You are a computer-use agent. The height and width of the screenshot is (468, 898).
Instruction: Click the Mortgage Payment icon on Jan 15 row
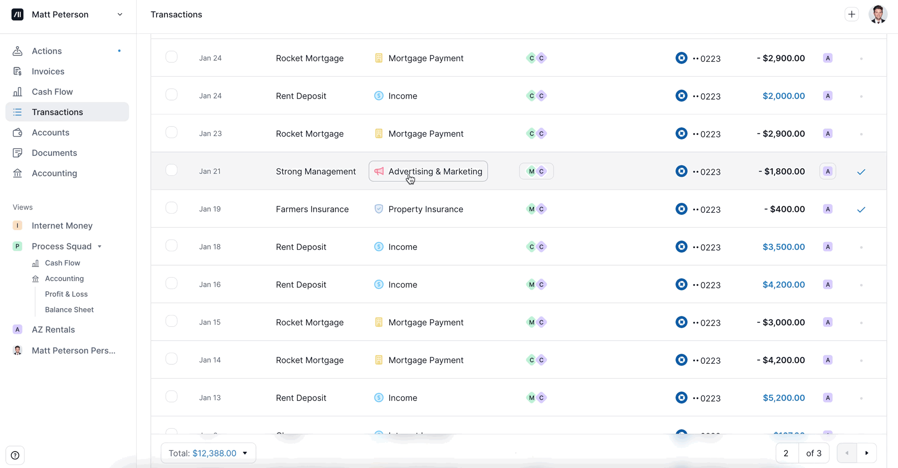[x=379, y=322]
